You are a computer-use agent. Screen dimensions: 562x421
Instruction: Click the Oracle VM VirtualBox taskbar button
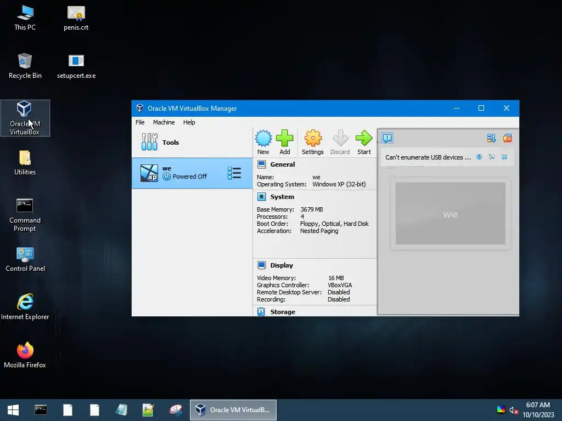click(x=233, y=410)
